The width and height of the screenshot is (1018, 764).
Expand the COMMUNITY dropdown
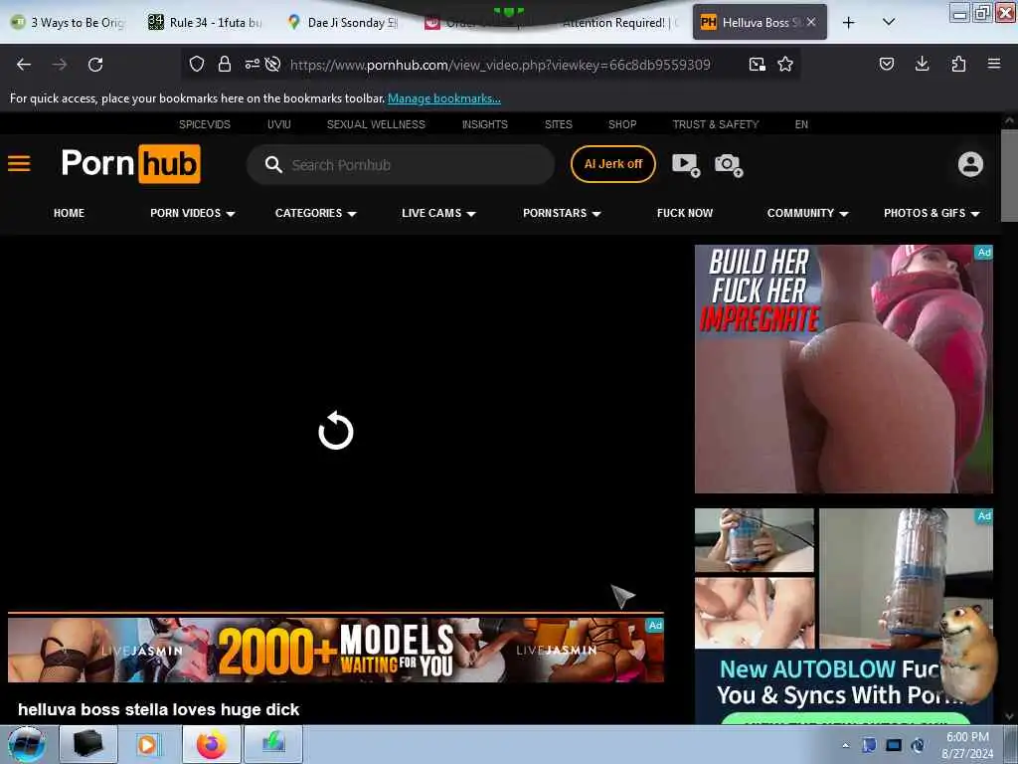(x=807, y=213)
